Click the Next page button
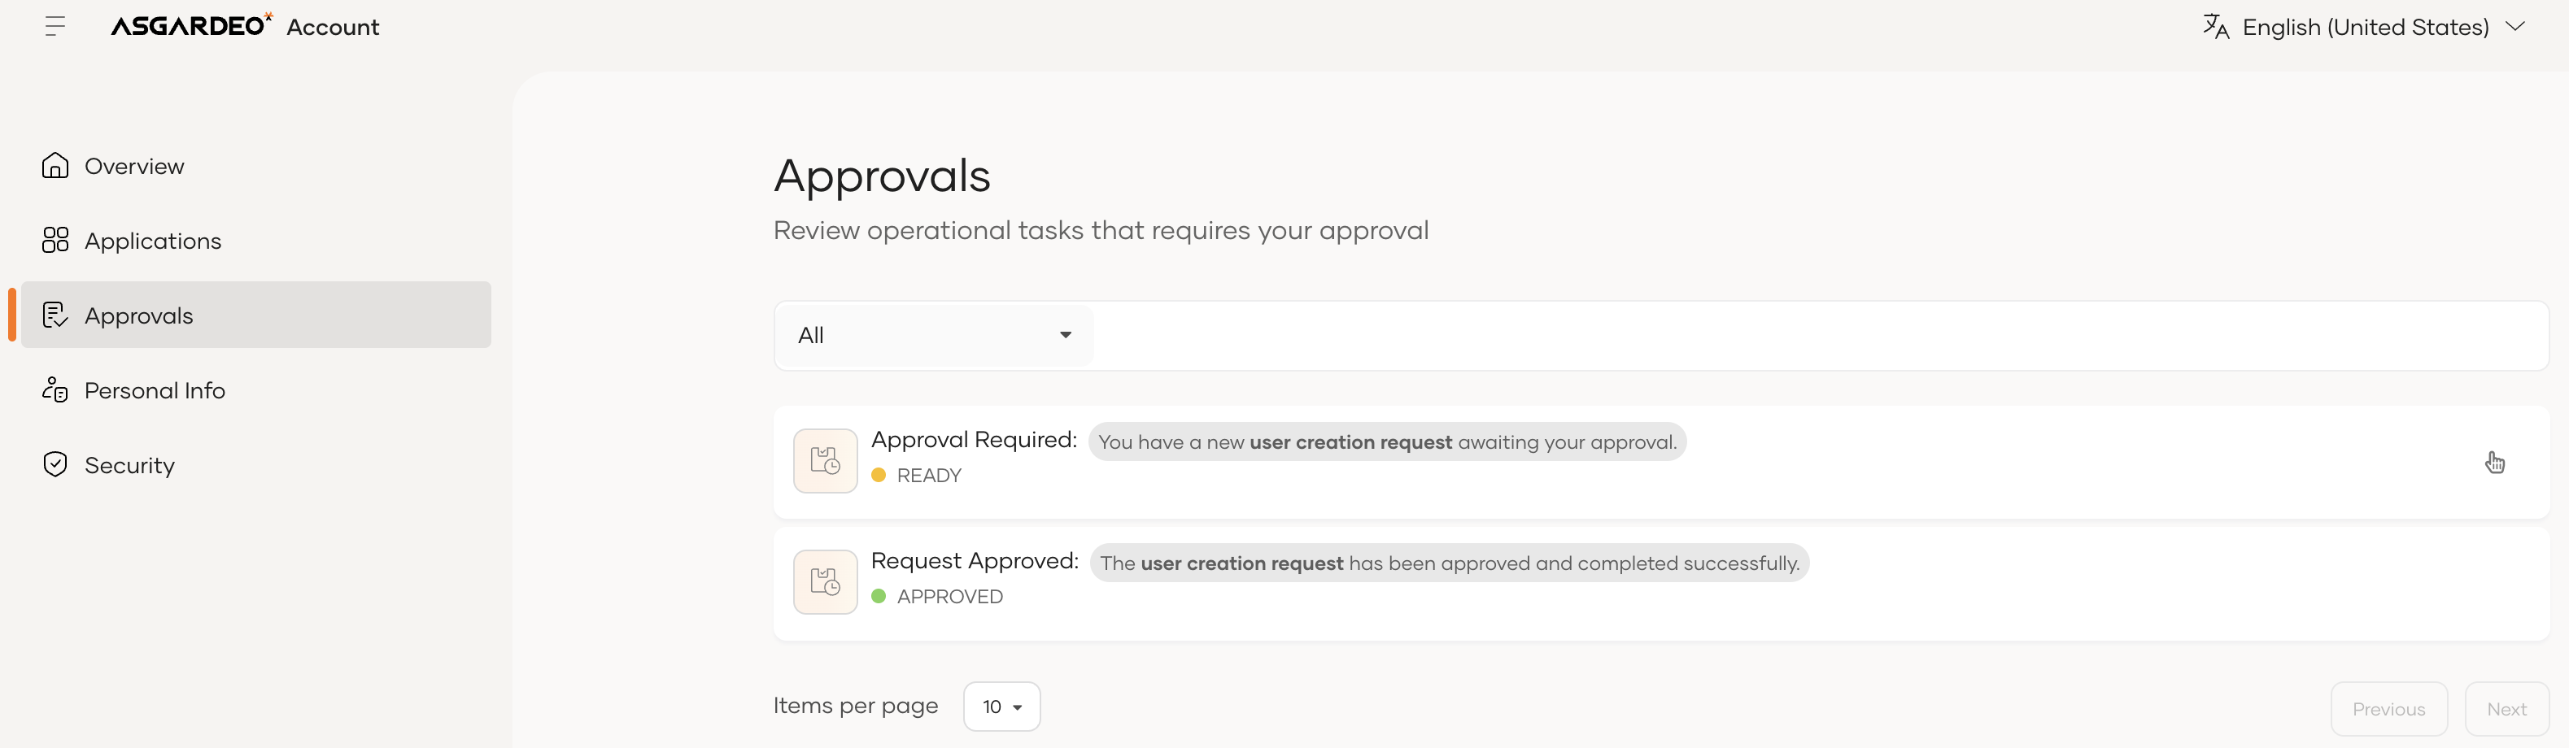Screen dimensions: 2569x748 [2506, 709]
